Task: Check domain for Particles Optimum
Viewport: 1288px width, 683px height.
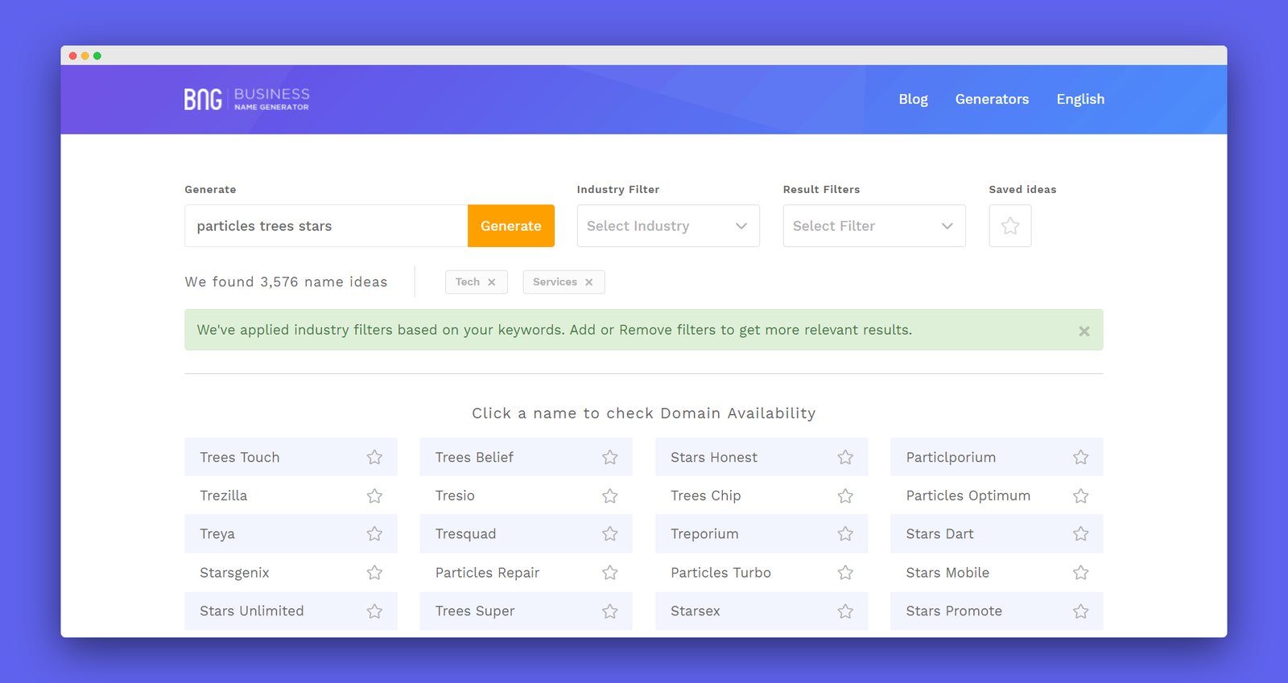Action: click(968, 496)
